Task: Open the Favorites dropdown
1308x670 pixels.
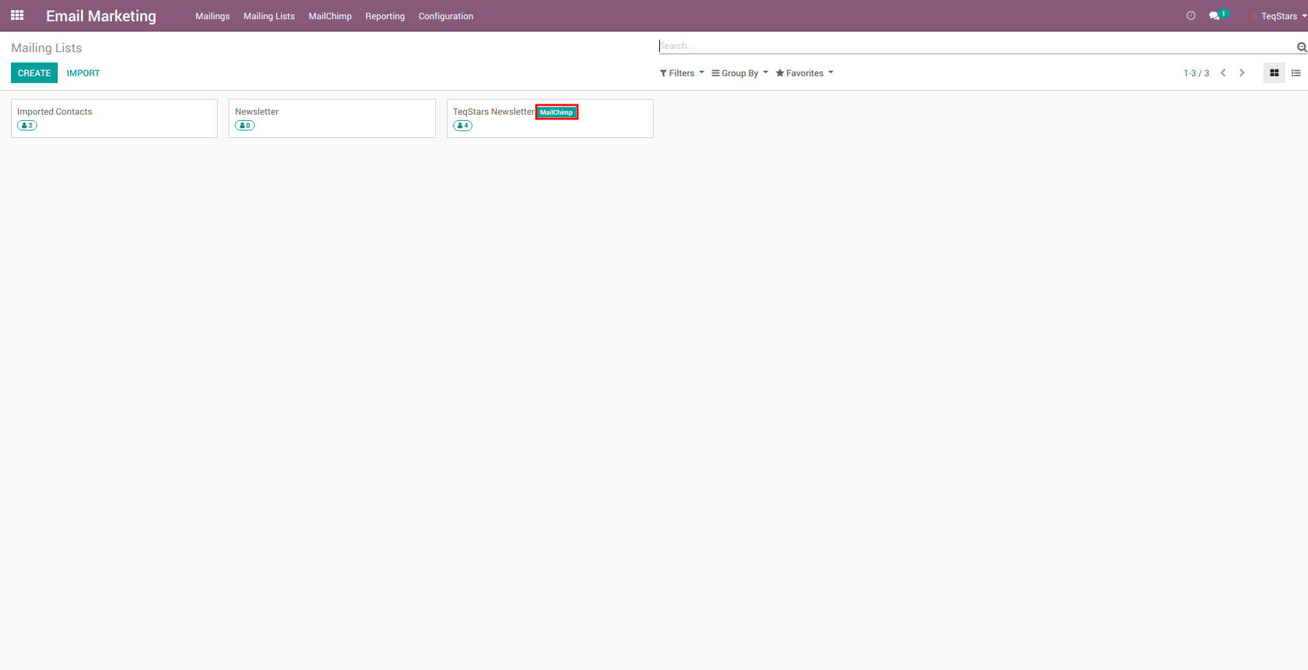Action: click(x=804, y=73)
